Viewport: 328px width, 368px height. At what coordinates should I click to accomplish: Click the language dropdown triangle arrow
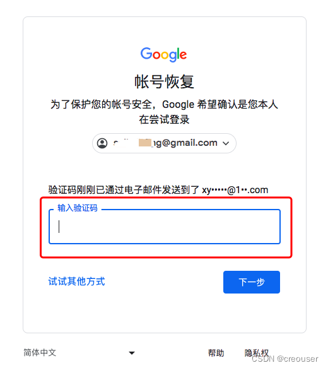click(132, 353)
